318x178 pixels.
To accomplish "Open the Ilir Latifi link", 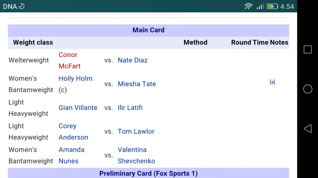I will pyautogui.click(x=130, y=108).
